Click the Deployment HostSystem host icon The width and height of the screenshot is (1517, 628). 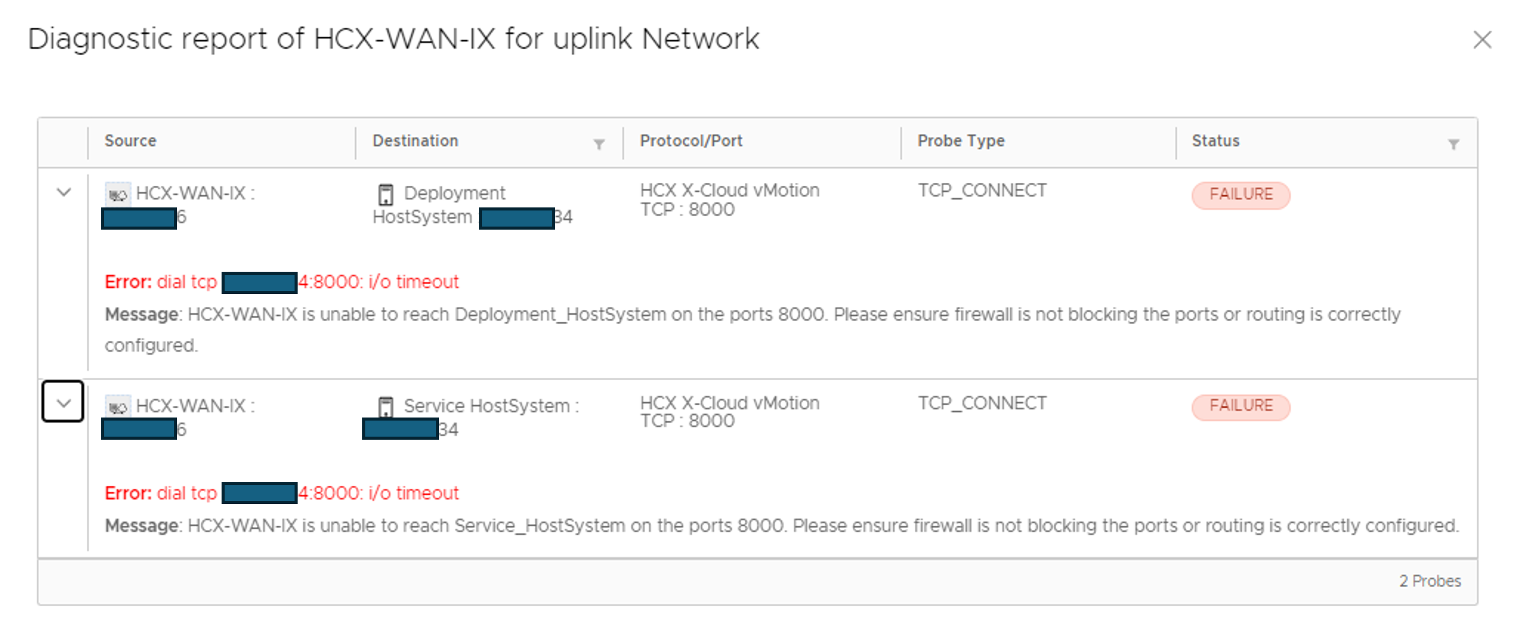pos(386,194)
